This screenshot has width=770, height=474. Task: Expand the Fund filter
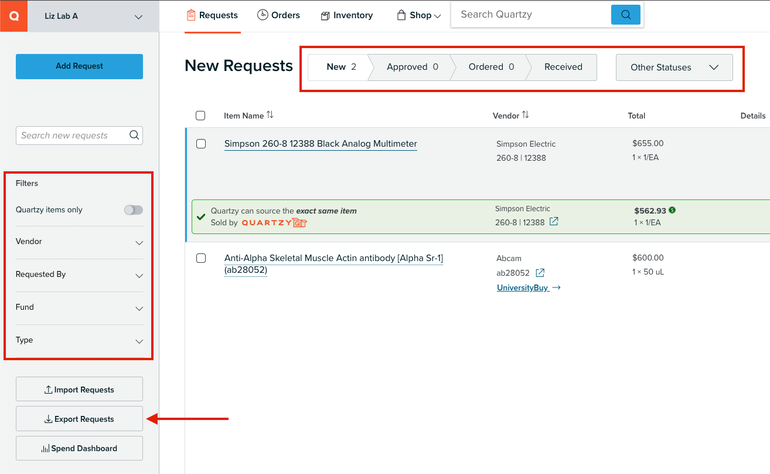[x=79, y=307]
